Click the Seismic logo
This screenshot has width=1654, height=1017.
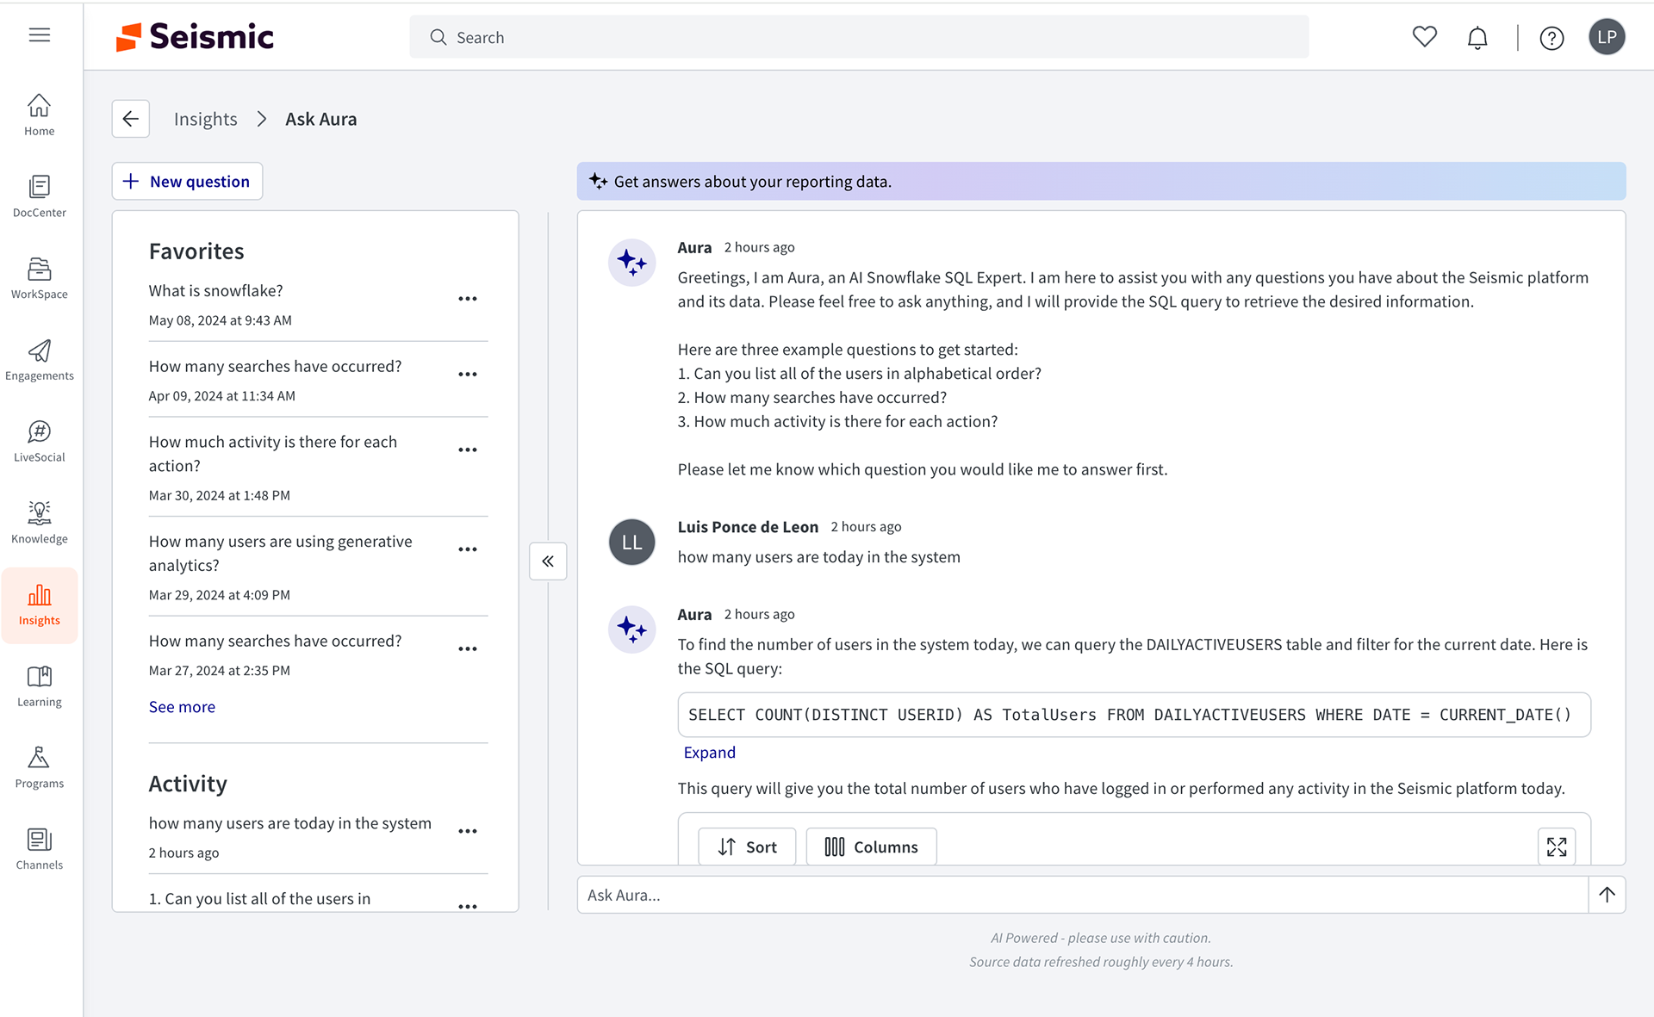click(x=195, y=36)
